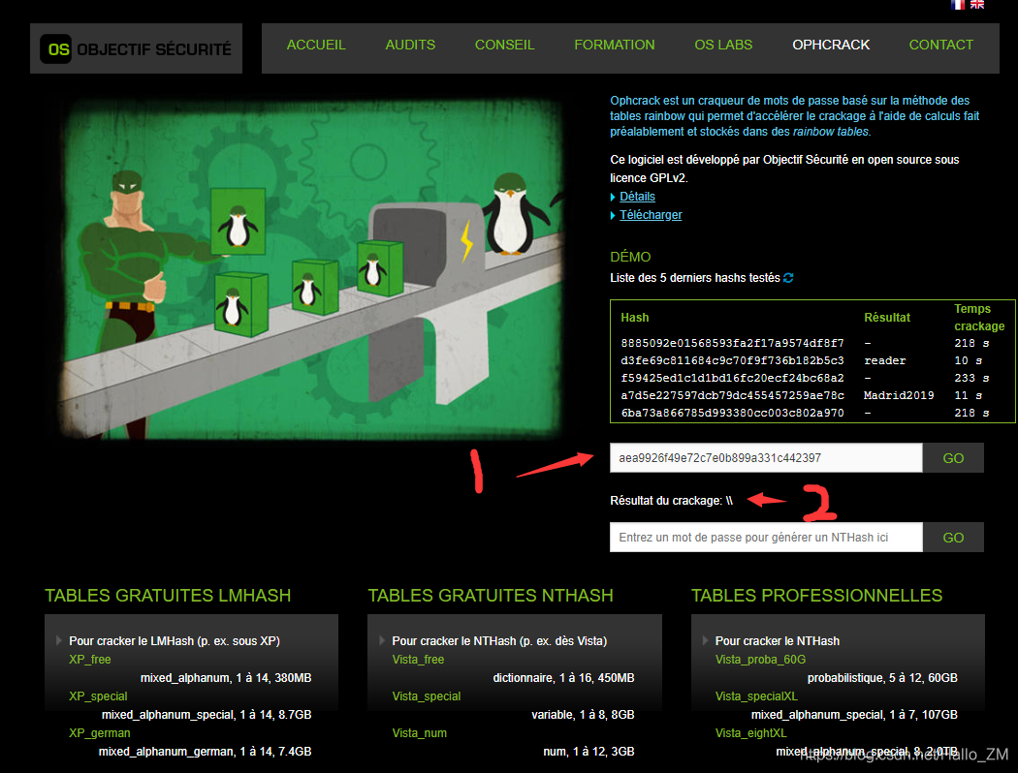Open the CONSEIL menu item
This screenshot has width=1018, height=773.
point(504,45)
